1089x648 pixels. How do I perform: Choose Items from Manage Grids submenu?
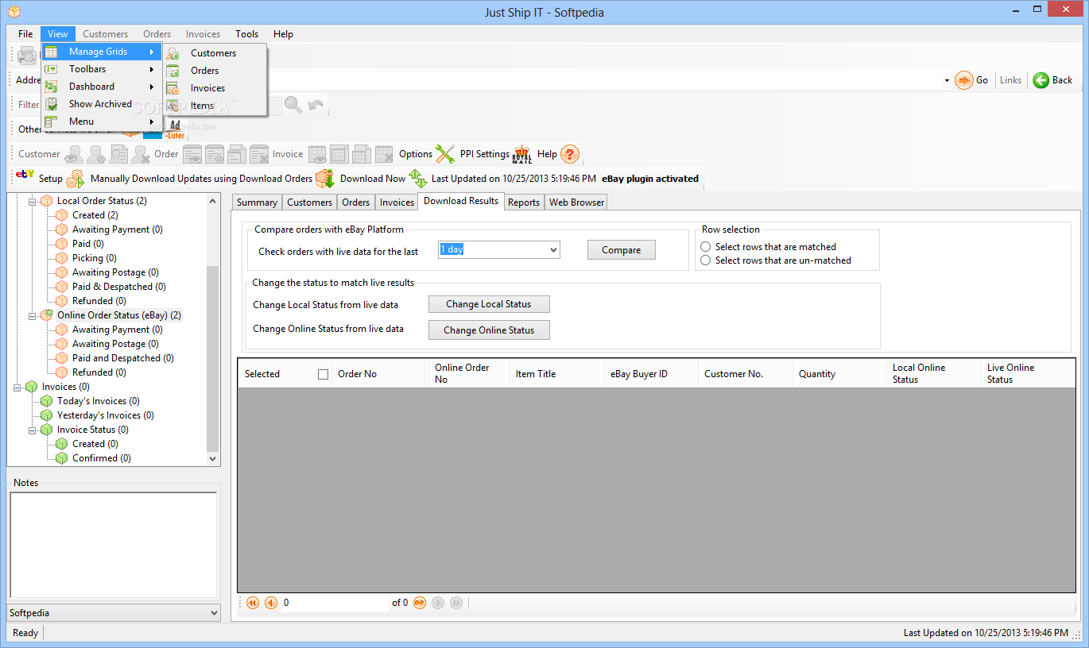click(215, 106)
